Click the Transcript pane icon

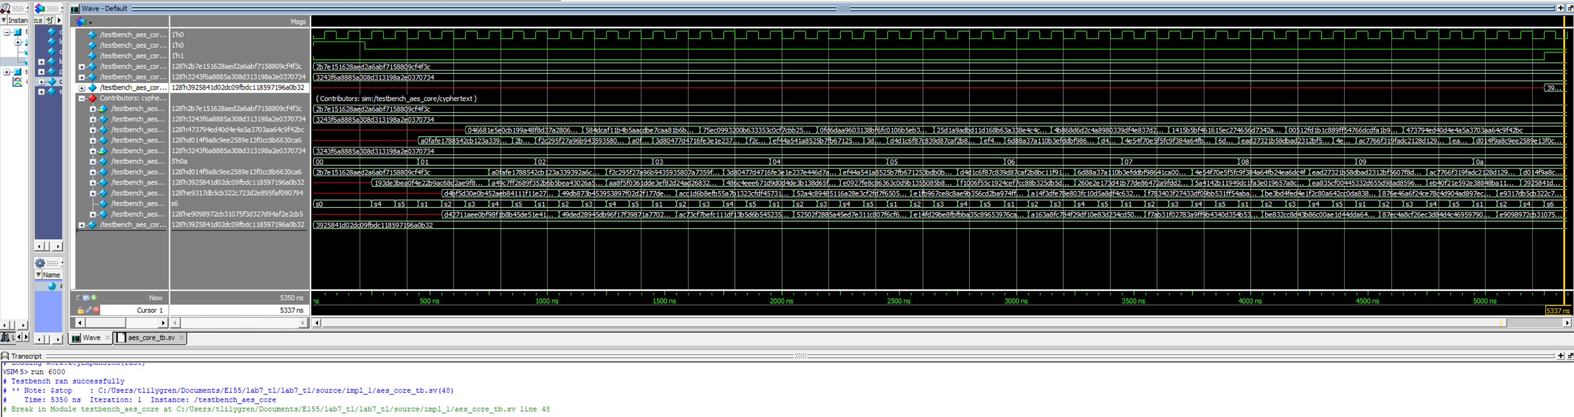5,356
